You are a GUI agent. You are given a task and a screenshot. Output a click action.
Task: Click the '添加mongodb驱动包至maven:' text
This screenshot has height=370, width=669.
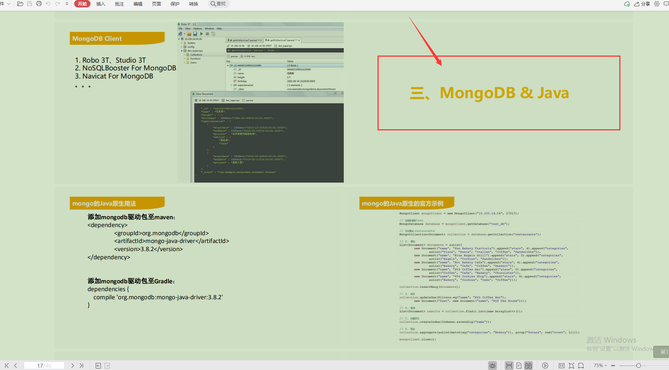point(131,217)
